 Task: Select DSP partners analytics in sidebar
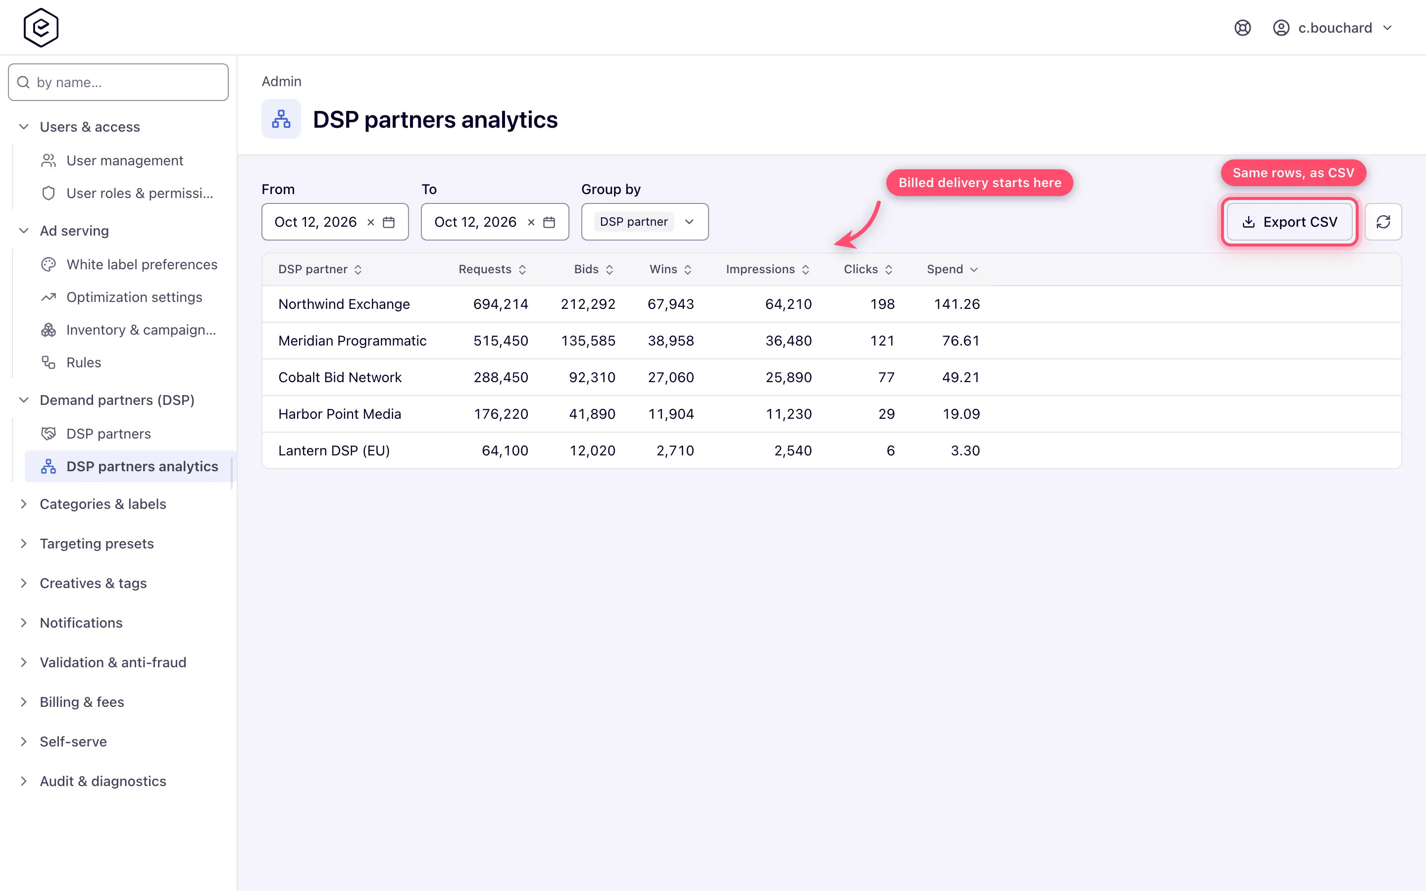(x=129, y=466)
